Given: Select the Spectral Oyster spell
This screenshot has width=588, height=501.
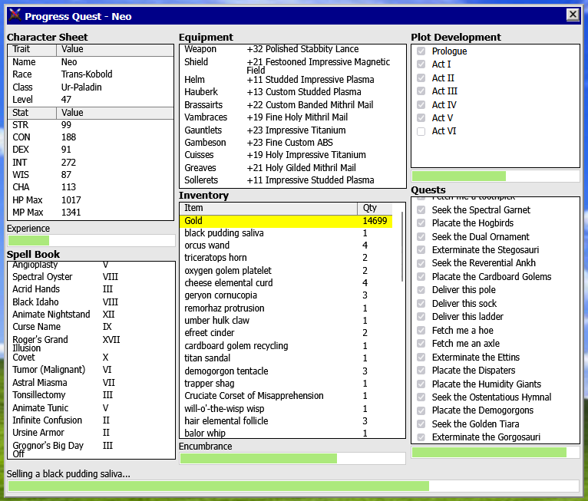Looking at the screenshot, I should click(91, 277).
